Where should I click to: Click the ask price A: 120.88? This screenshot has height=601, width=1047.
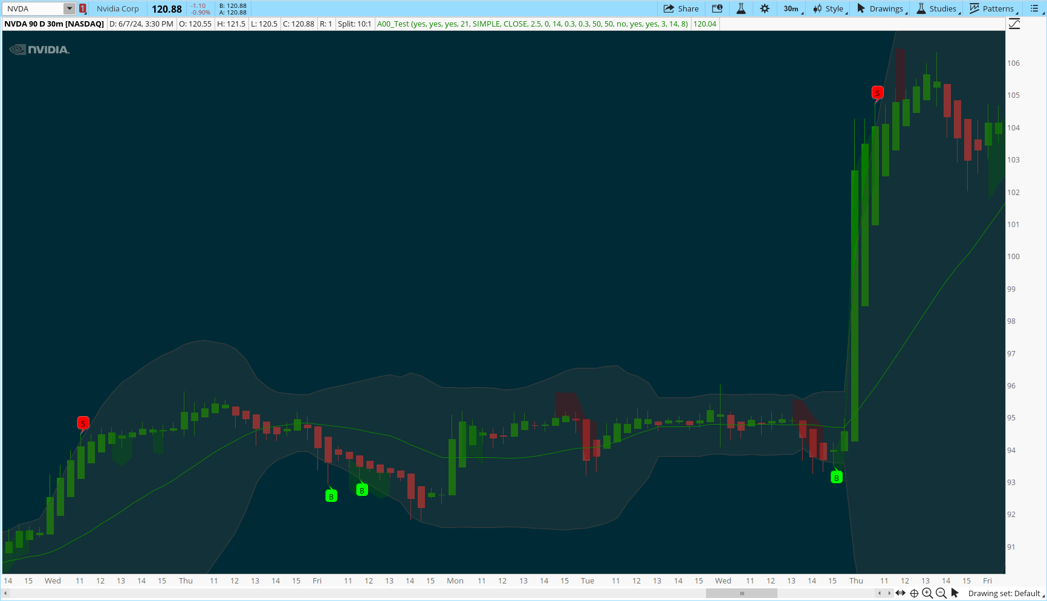[x=233, y=12]
